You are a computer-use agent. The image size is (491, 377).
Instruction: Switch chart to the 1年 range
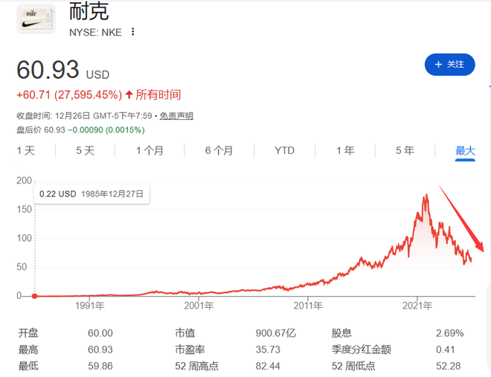coord(345,150)
